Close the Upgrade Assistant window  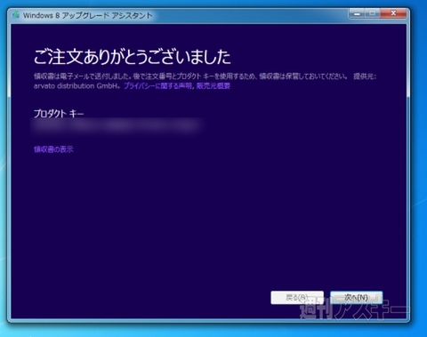[393, 13]
